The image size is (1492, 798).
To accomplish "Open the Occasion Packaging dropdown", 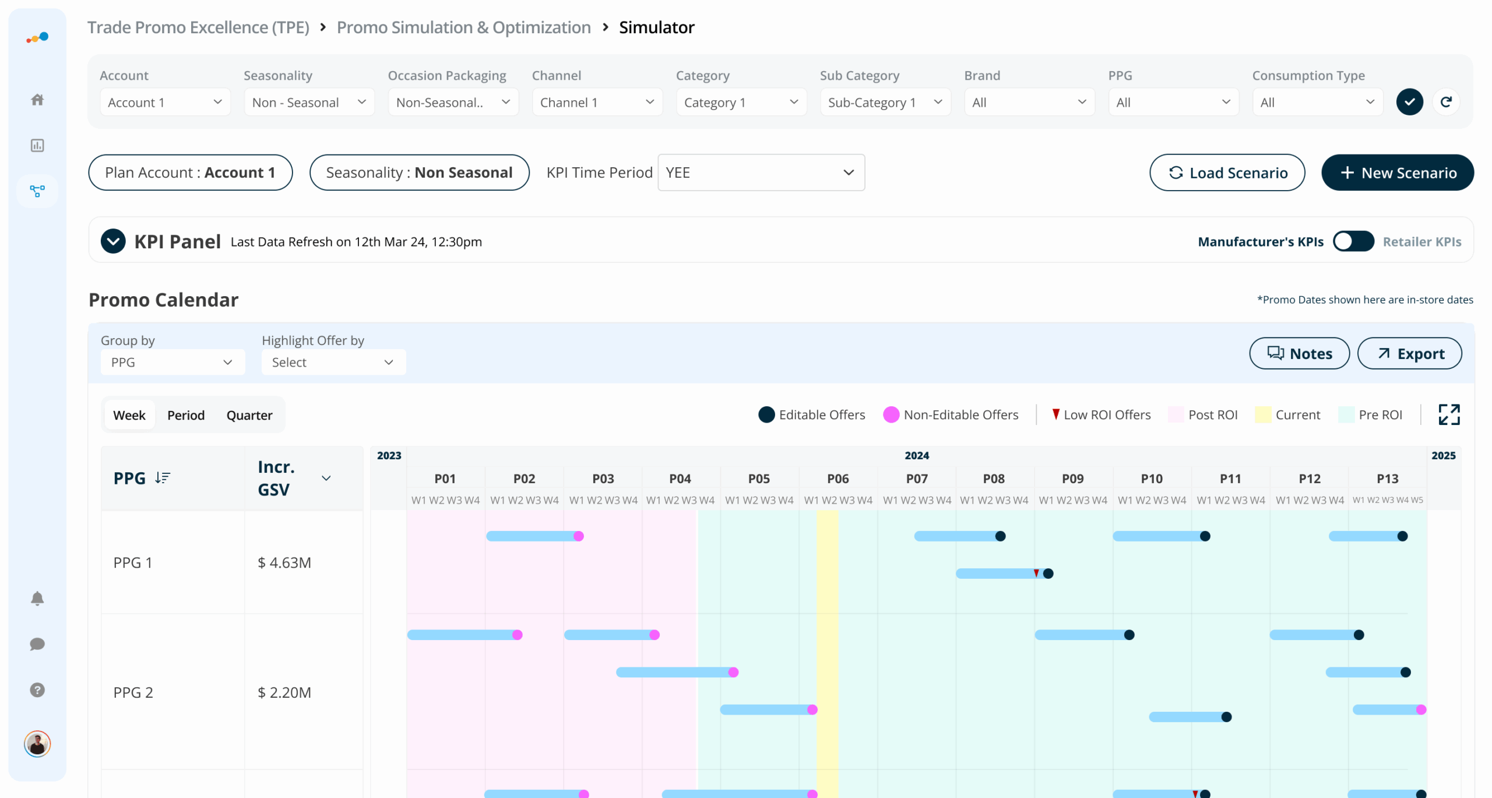I will pos(453,102).
